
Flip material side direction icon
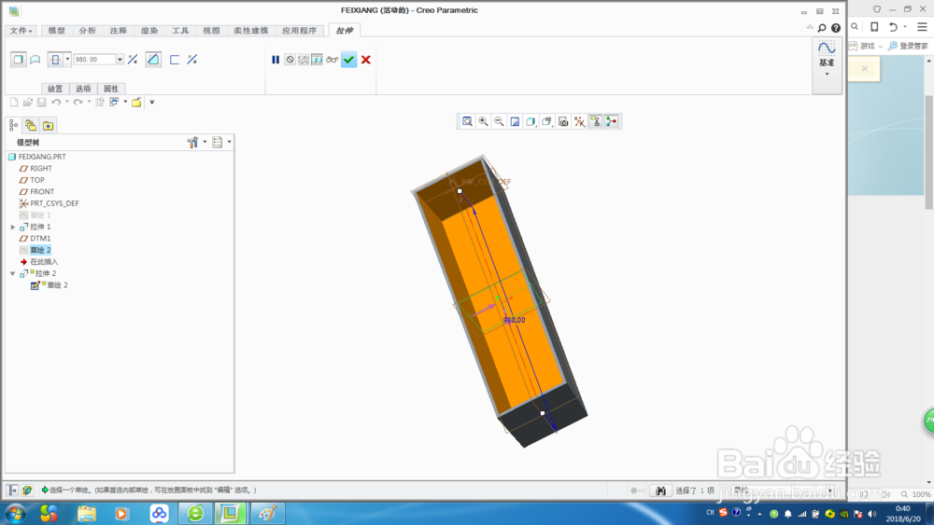coord(191,60)
